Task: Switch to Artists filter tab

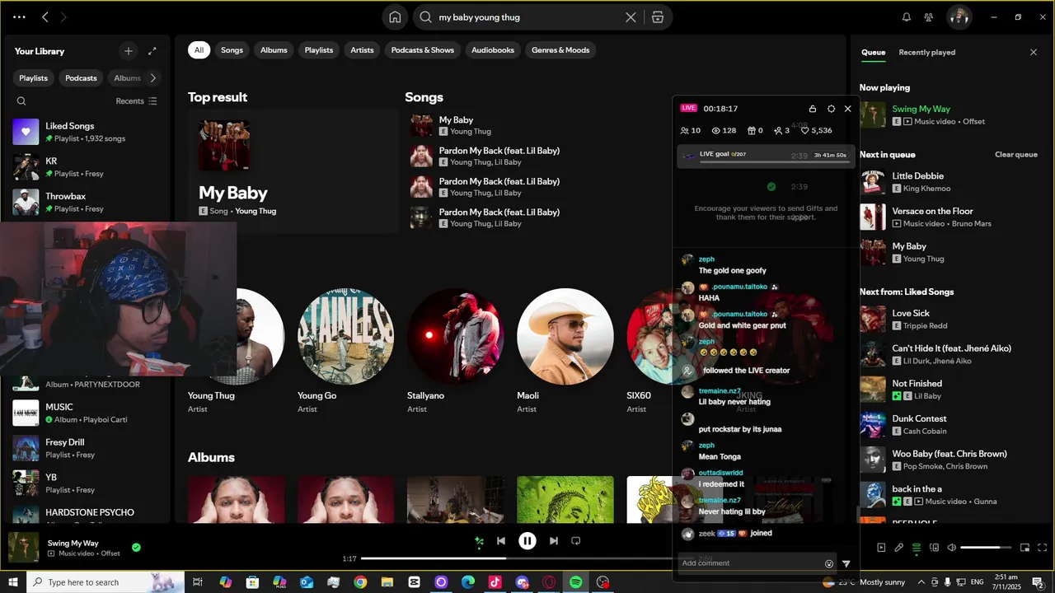Action: [x=362, y=50]
